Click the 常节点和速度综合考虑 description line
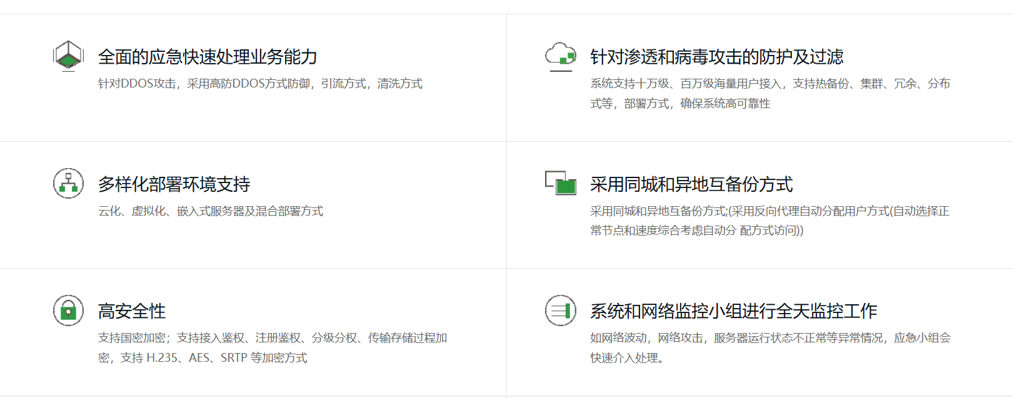This screenshot has height=398, width=1012. click(x=696, y=231)
